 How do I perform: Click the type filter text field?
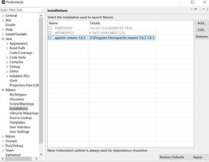pos(22,10)
